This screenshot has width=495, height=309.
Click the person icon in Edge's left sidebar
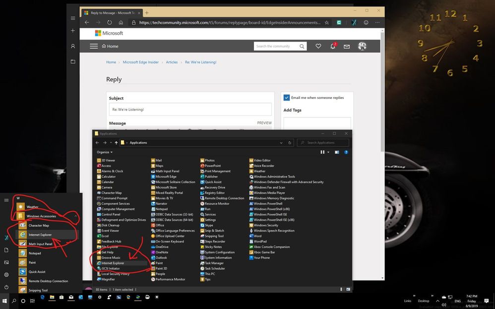[73, 46]
